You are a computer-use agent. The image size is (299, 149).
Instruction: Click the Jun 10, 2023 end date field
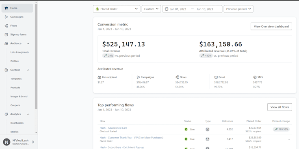coord(205,9)
